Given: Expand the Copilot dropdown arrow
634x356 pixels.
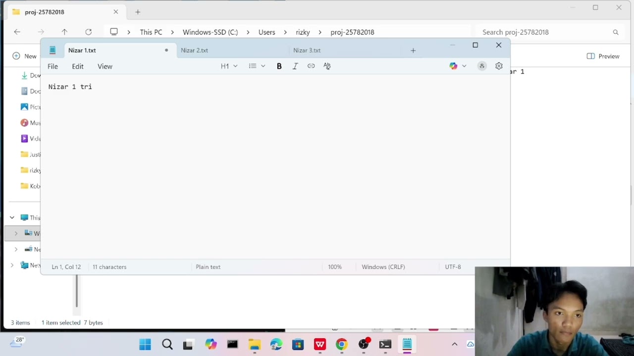Looking at the screenshot, I should (x=464, y=66).
